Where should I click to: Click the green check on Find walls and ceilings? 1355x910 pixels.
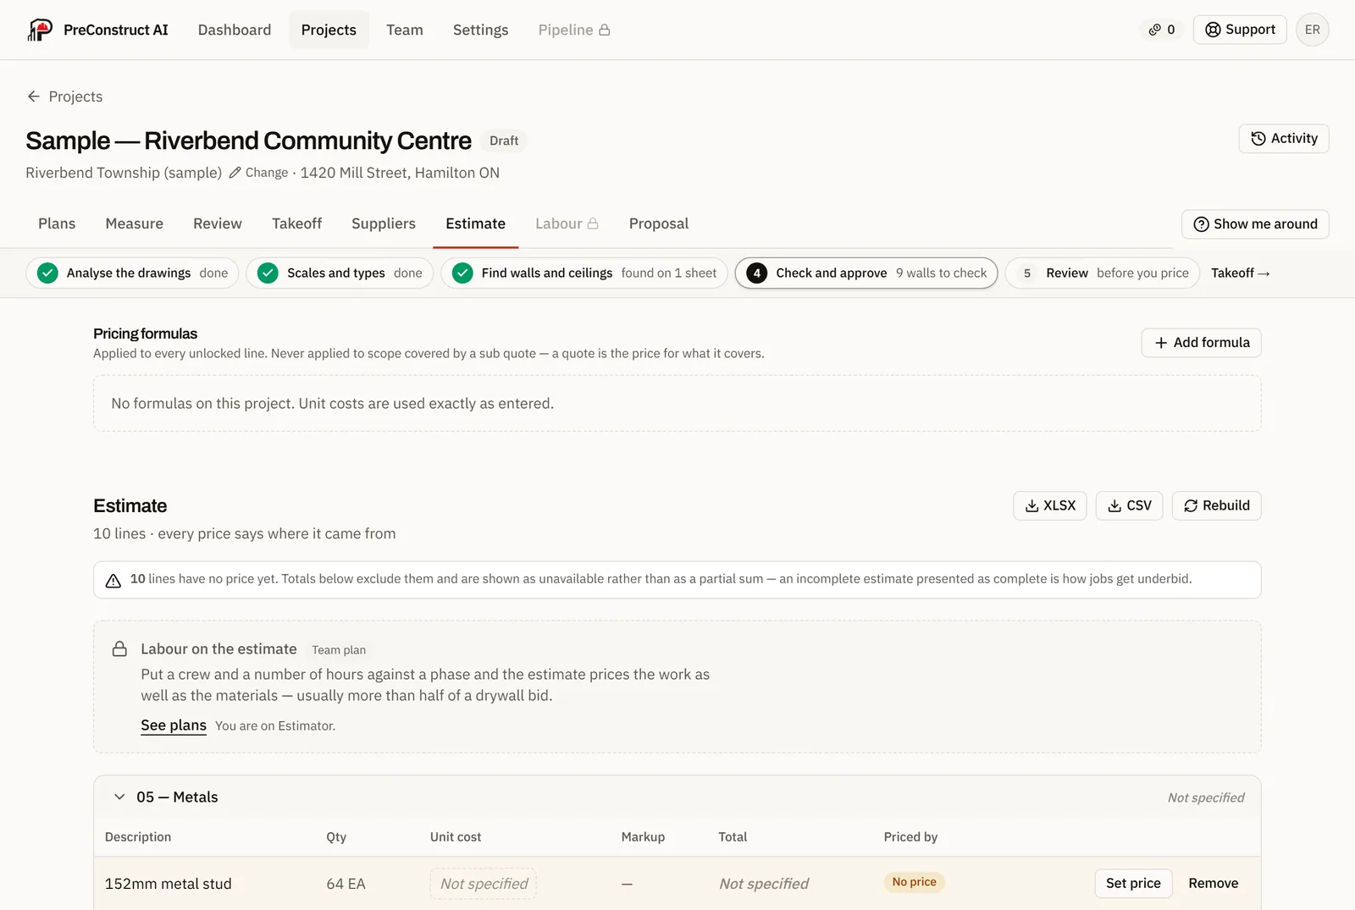[462, 273]
